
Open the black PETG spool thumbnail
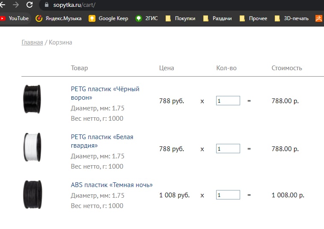(x=32, y=99)
